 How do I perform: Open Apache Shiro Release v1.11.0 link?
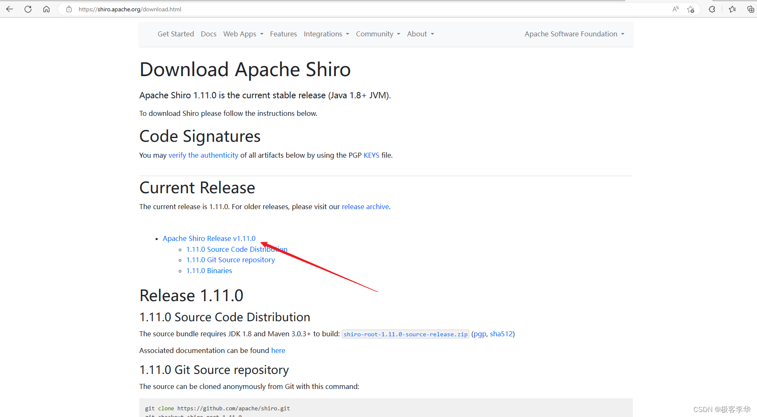(209, 238)
